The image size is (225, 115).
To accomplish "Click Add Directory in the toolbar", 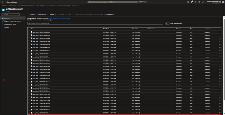I will [x=41, y=14].
